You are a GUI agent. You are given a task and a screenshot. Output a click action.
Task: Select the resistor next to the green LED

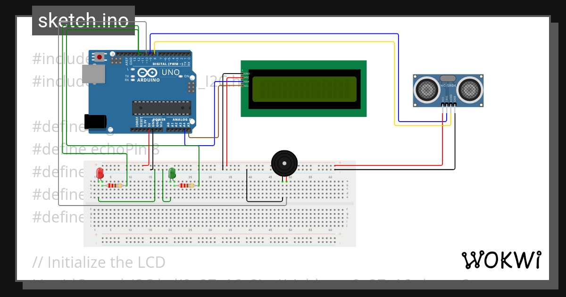pos(187,185)
